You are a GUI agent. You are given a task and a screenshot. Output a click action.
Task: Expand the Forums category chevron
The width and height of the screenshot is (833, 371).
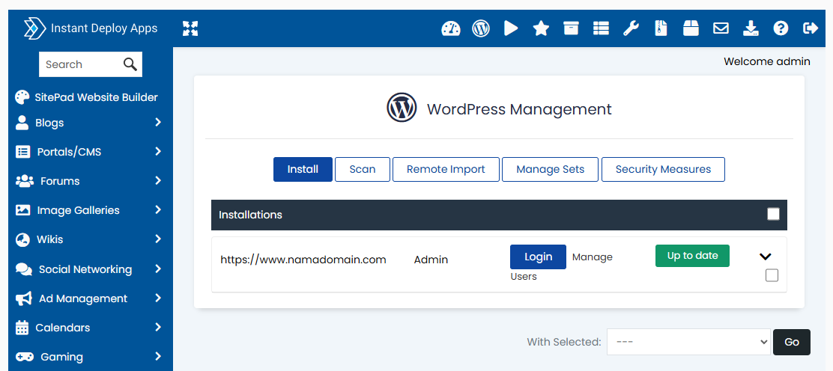[x=158, y=180]
